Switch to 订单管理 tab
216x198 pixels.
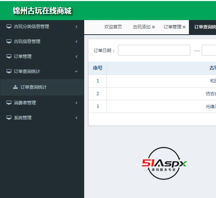pos(172,27)
